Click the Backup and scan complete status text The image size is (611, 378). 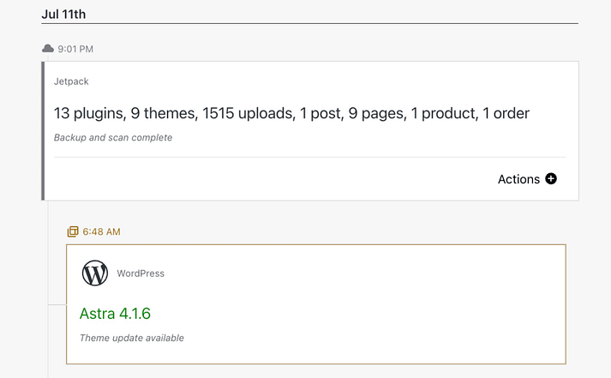pos(113,137)
